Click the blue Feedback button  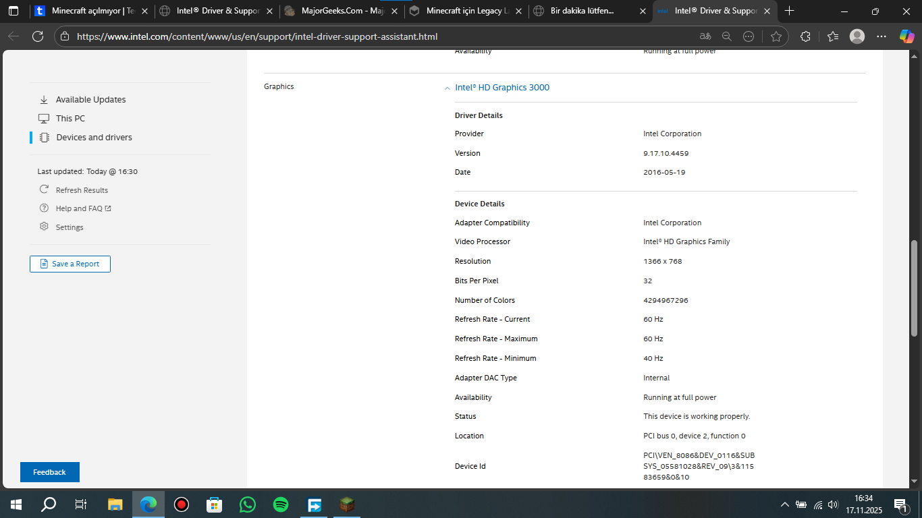(50, 472)
